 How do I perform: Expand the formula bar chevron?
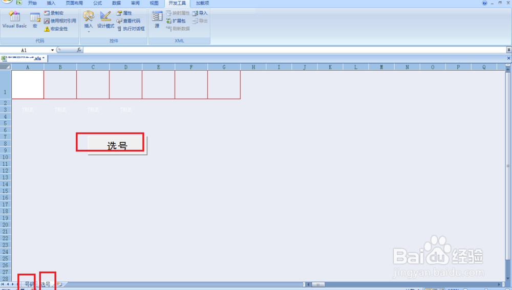coord(509,50)
